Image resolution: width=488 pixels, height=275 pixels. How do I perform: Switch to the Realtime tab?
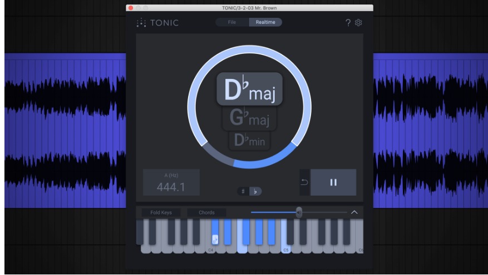265,22
